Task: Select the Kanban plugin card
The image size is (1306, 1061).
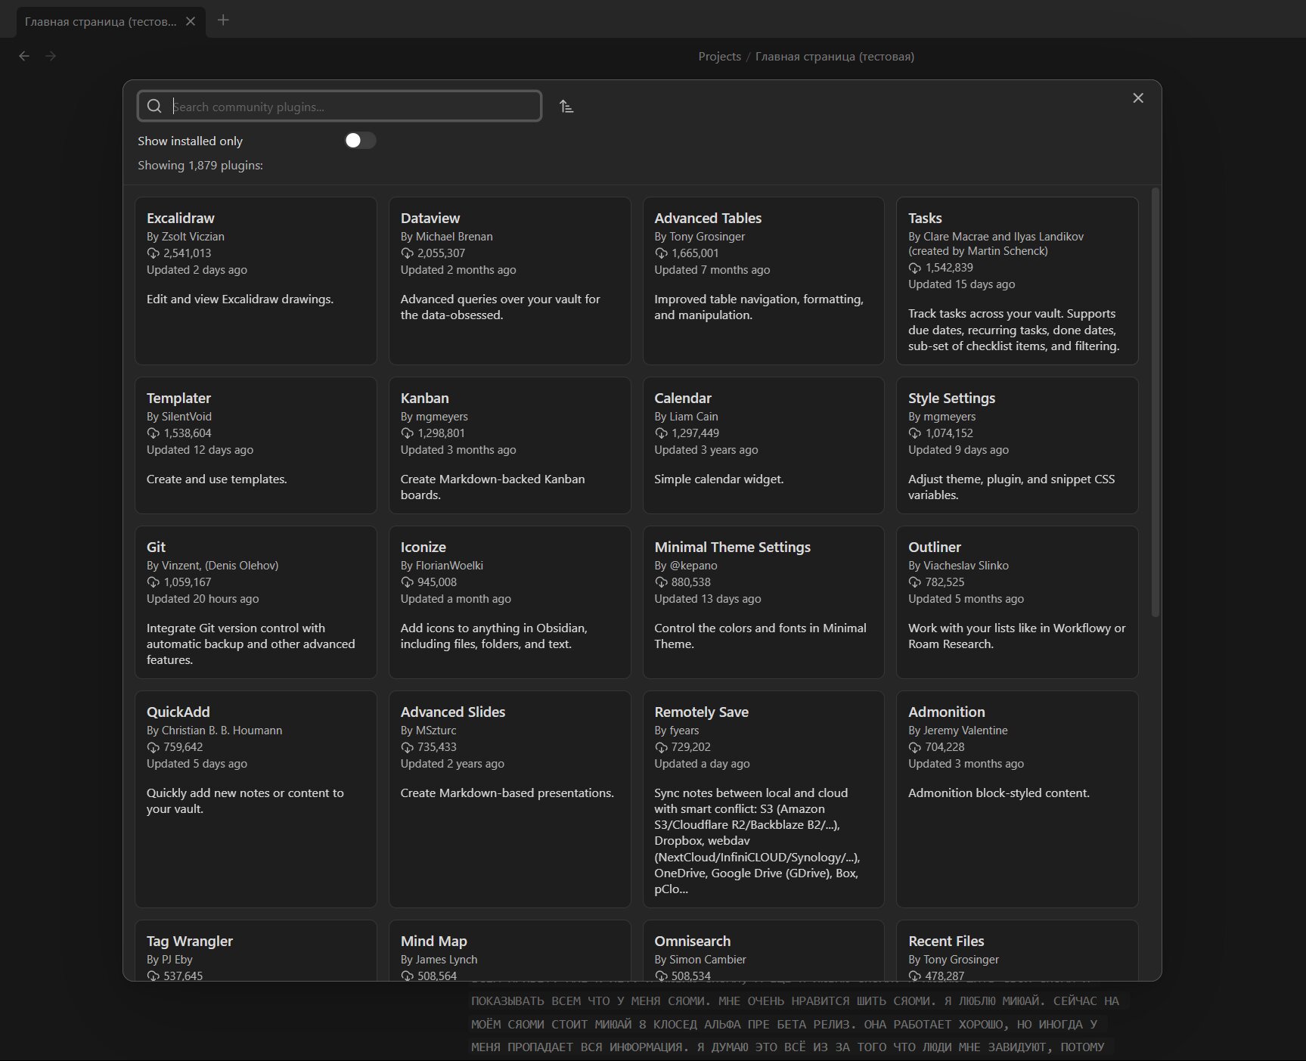Action: [x=510, y=445]
